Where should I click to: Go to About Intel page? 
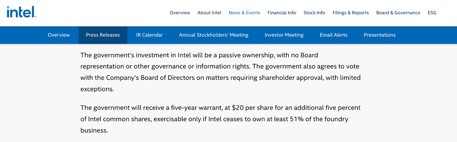coord(209,13)
